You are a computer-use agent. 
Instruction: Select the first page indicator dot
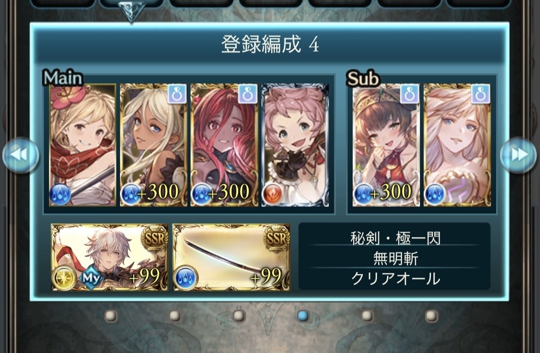pos(111,316)
